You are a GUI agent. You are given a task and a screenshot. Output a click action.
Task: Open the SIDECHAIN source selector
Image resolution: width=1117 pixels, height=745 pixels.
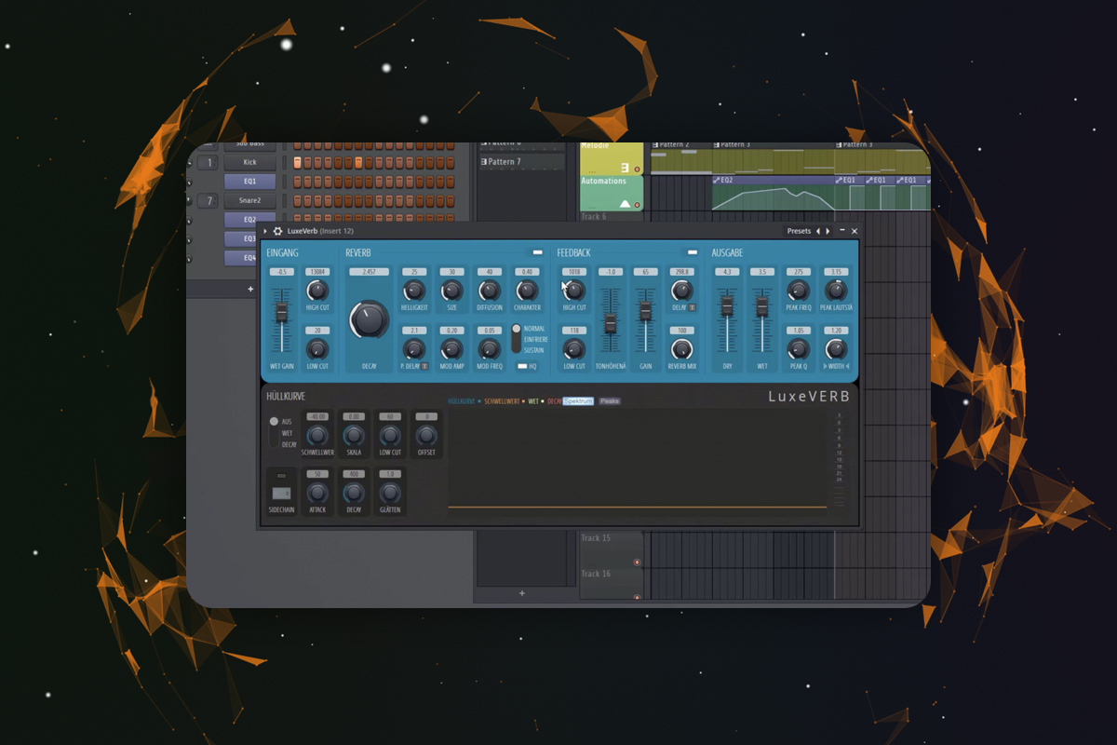coord(281,494)
